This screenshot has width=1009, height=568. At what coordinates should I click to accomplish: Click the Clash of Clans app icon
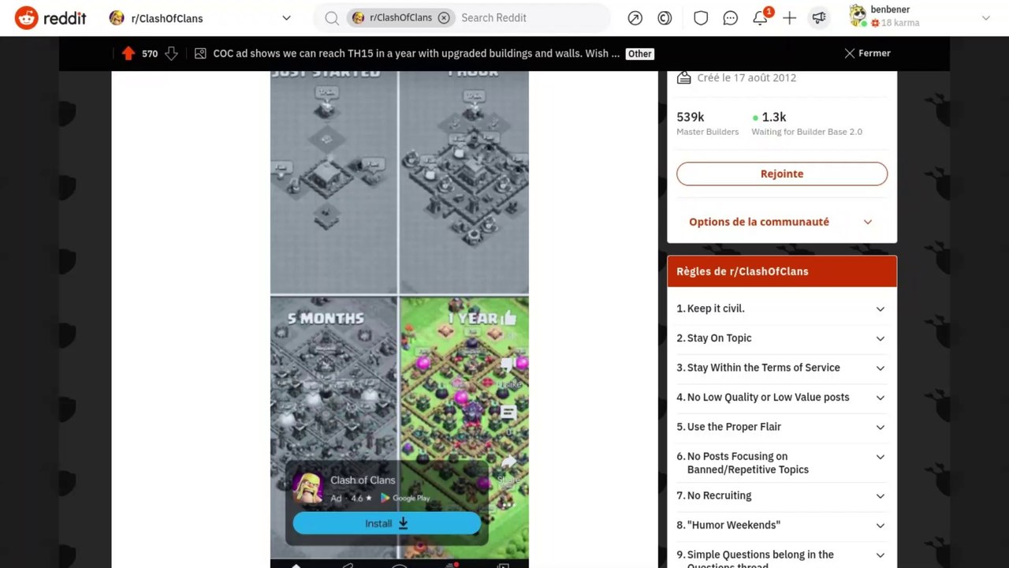(307, 488)
